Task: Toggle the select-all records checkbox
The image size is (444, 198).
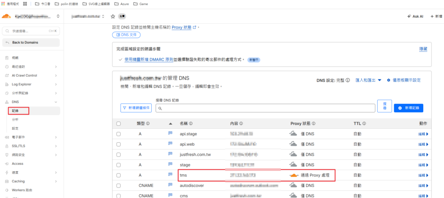Action: (118, 124)
